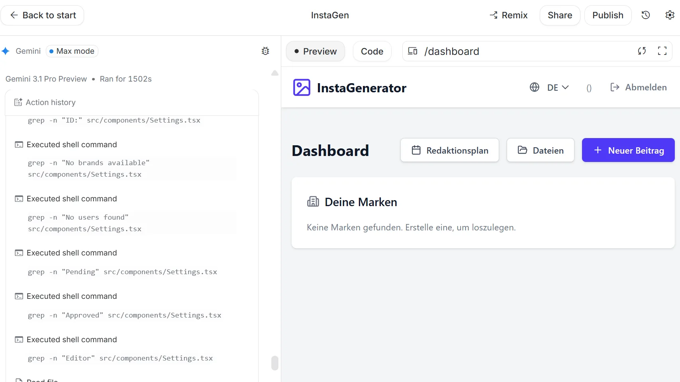Image resolution: width=680 pixels, height=382 pixels.
Task: Click the Gemini sparkle icon
Action: (x=6, y=51)
